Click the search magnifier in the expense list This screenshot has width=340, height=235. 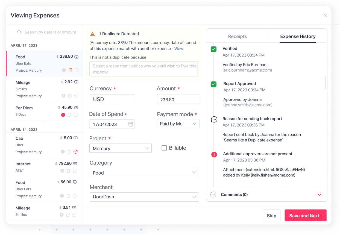tap(19, 32)
